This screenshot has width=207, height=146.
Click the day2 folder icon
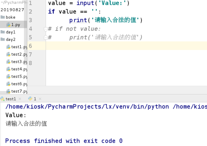click(3, 39)
